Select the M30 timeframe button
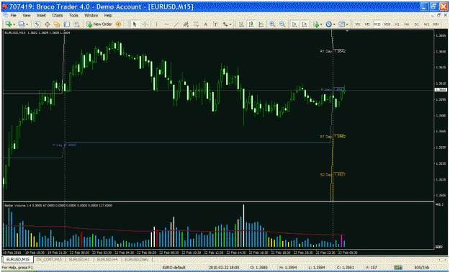Viewport: 450px width, 272px height. coord(387,24)
